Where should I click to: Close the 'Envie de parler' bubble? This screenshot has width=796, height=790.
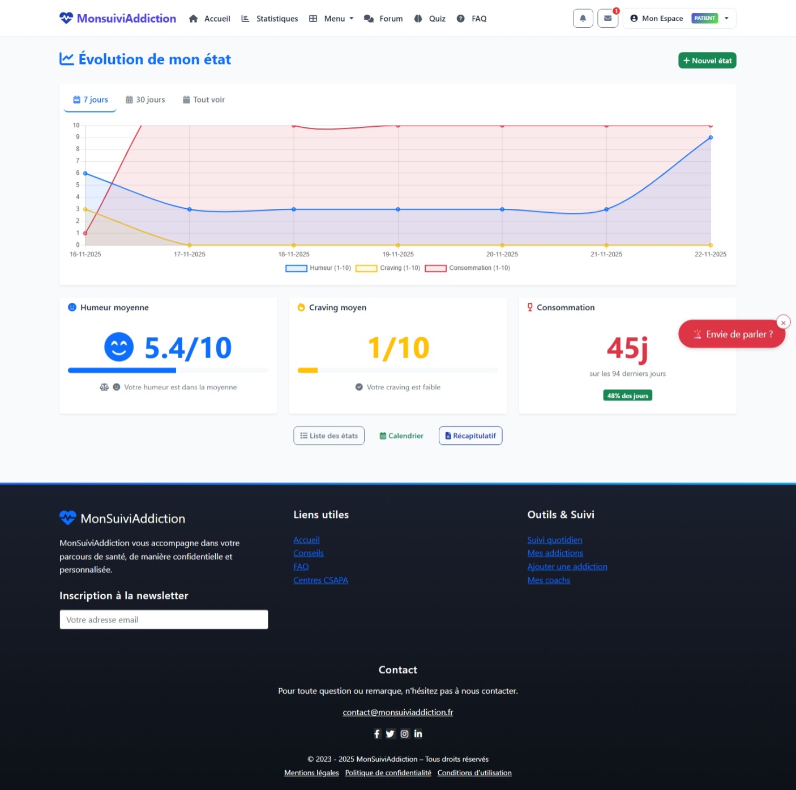(783, 323)
